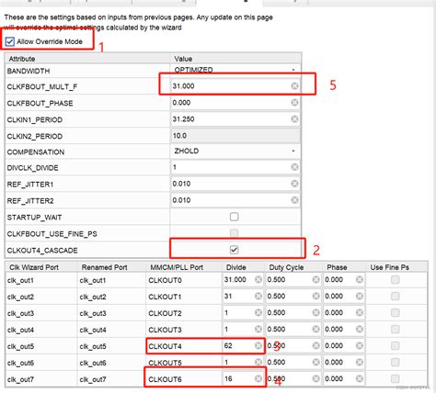Clear the CLKOUT4 divide value via its X icon

pos(258,345)
